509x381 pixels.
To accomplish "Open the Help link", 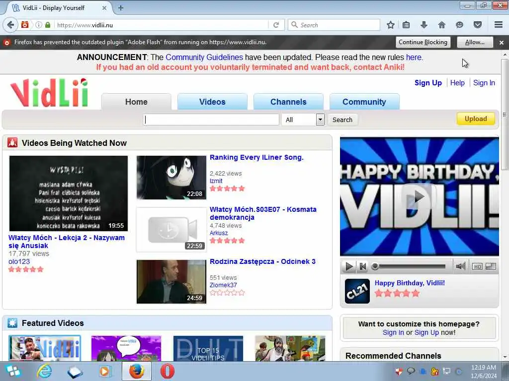I will point(457,83).
